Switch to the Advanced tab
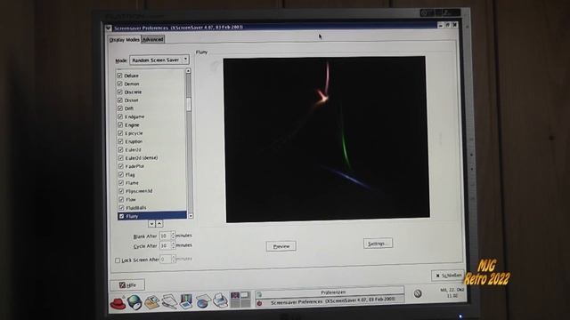This screenshot has width=570, height=320. (x=152, y=39)
